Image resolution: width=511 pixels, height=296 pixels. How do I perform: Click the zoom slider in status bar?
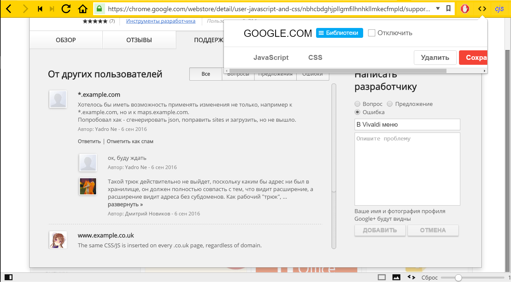[x=472, y=278]
